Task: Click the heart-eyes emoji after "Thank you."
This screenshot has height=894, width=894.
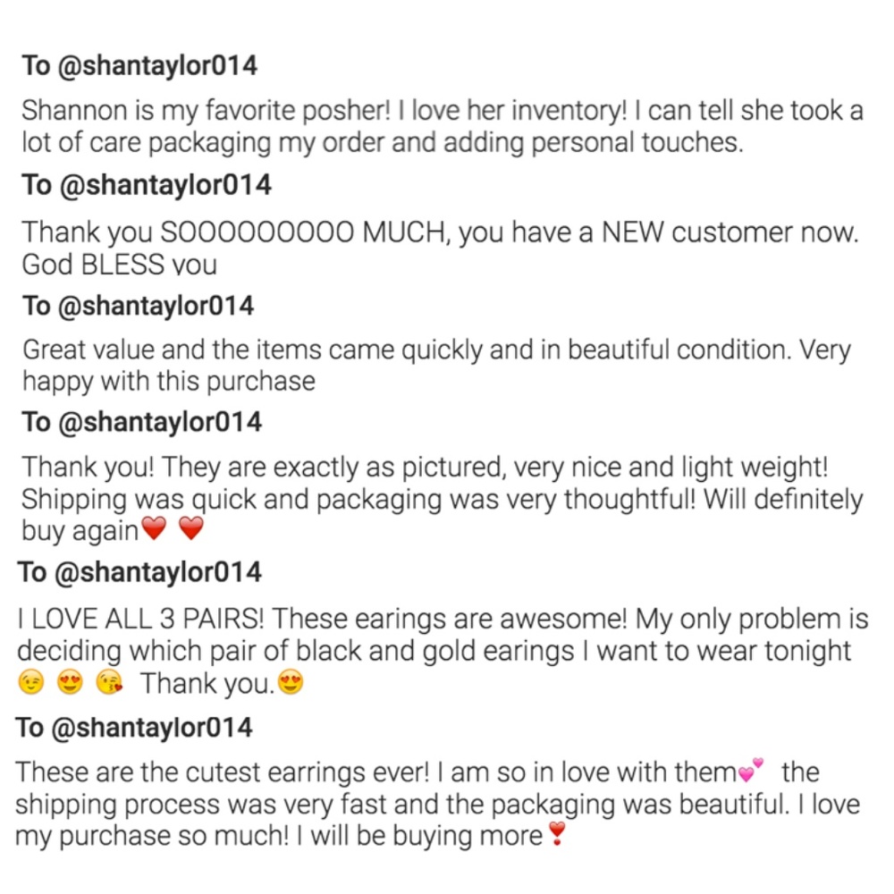Action: click(291, 684)
